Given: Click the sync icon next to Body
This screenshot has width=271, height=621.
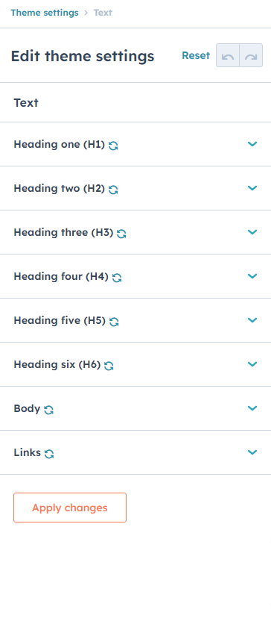Looking at the screenshot, I should pos(48,410).
